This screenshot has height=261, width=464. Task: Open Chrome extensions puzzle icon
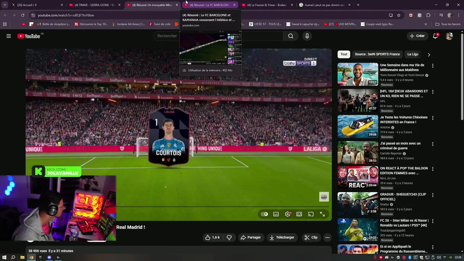coord(428,15)
